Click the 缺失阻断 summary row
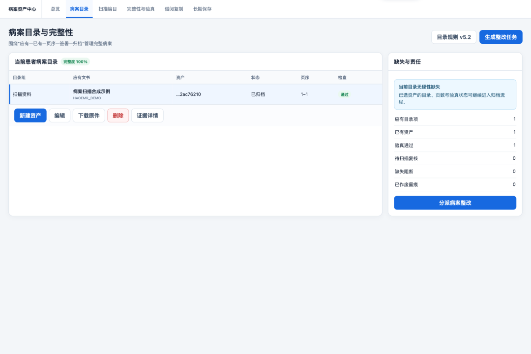531x354 pixels. click(x=455, y=172)
